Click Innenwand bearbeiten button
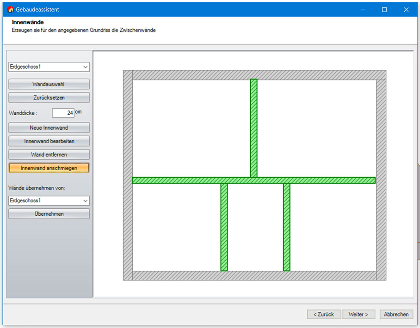 tap(49, 141)
